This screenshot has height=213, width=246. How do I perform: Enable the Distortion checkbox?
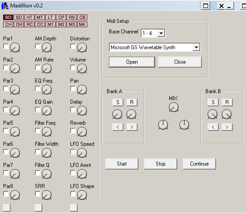[x=73, y=47]
